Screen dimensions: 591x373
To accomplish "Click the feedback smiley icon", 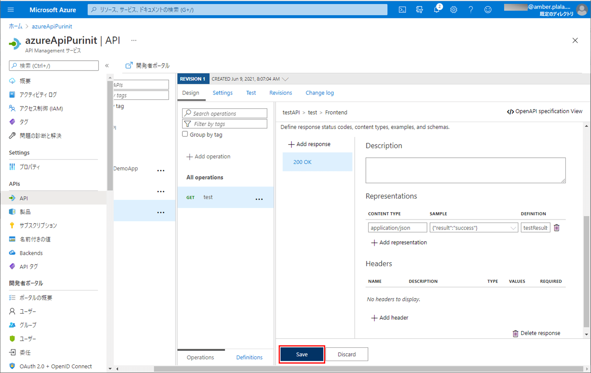I will (x=488, y=9).
